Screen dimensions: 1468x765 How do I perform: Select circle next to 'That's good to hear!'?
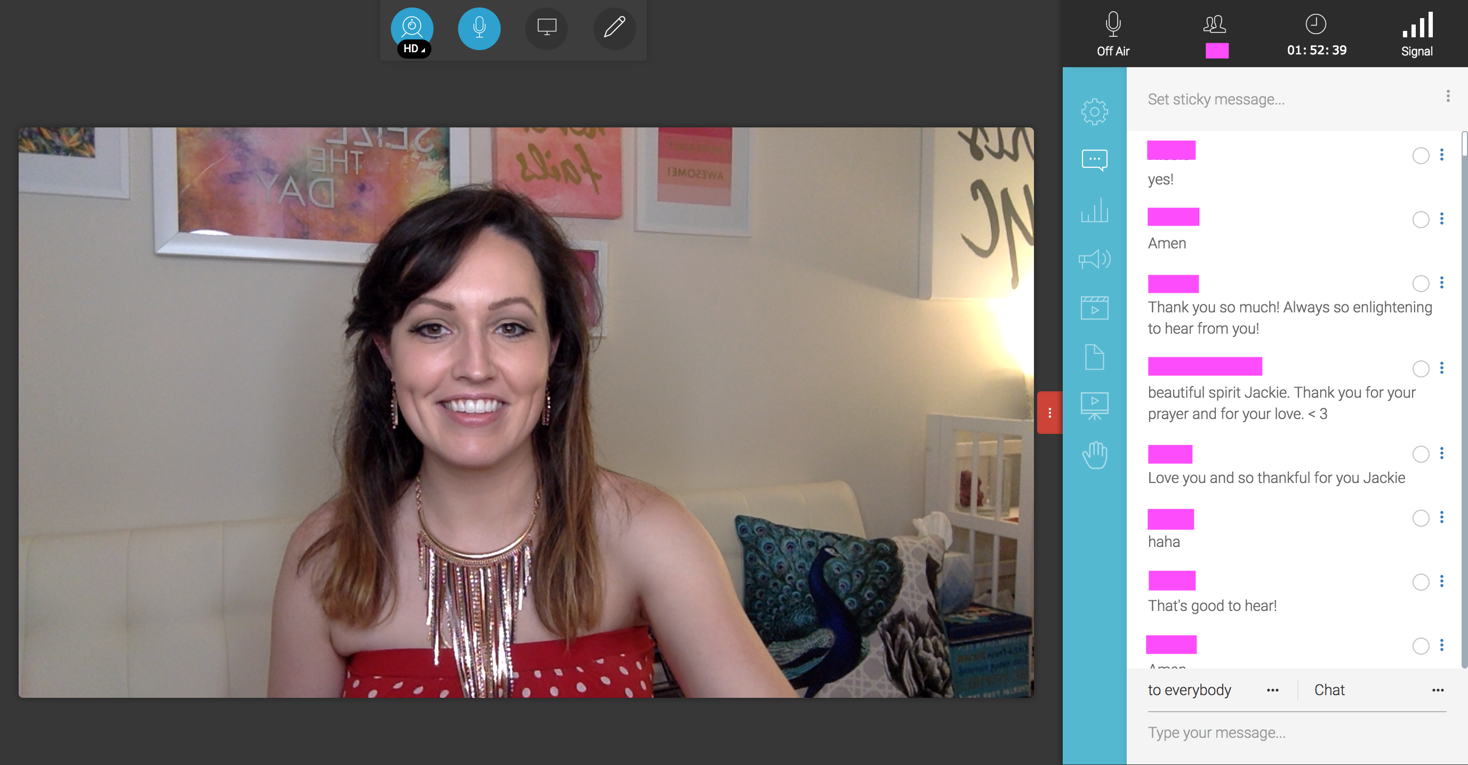coord(1420,582)
